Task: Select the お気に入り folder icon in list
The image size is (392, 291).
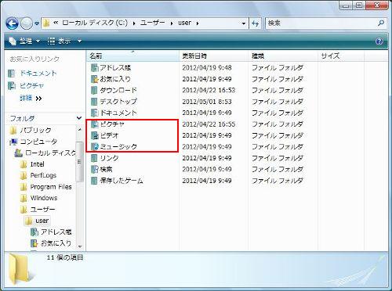Action: tap(94, 79)
